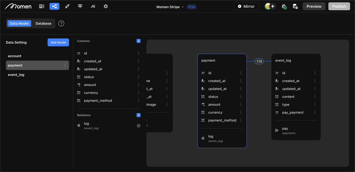The image size is (355, 172).
Task: Open options for created_at column in Columns panel
Action: (x=139, y=61)
